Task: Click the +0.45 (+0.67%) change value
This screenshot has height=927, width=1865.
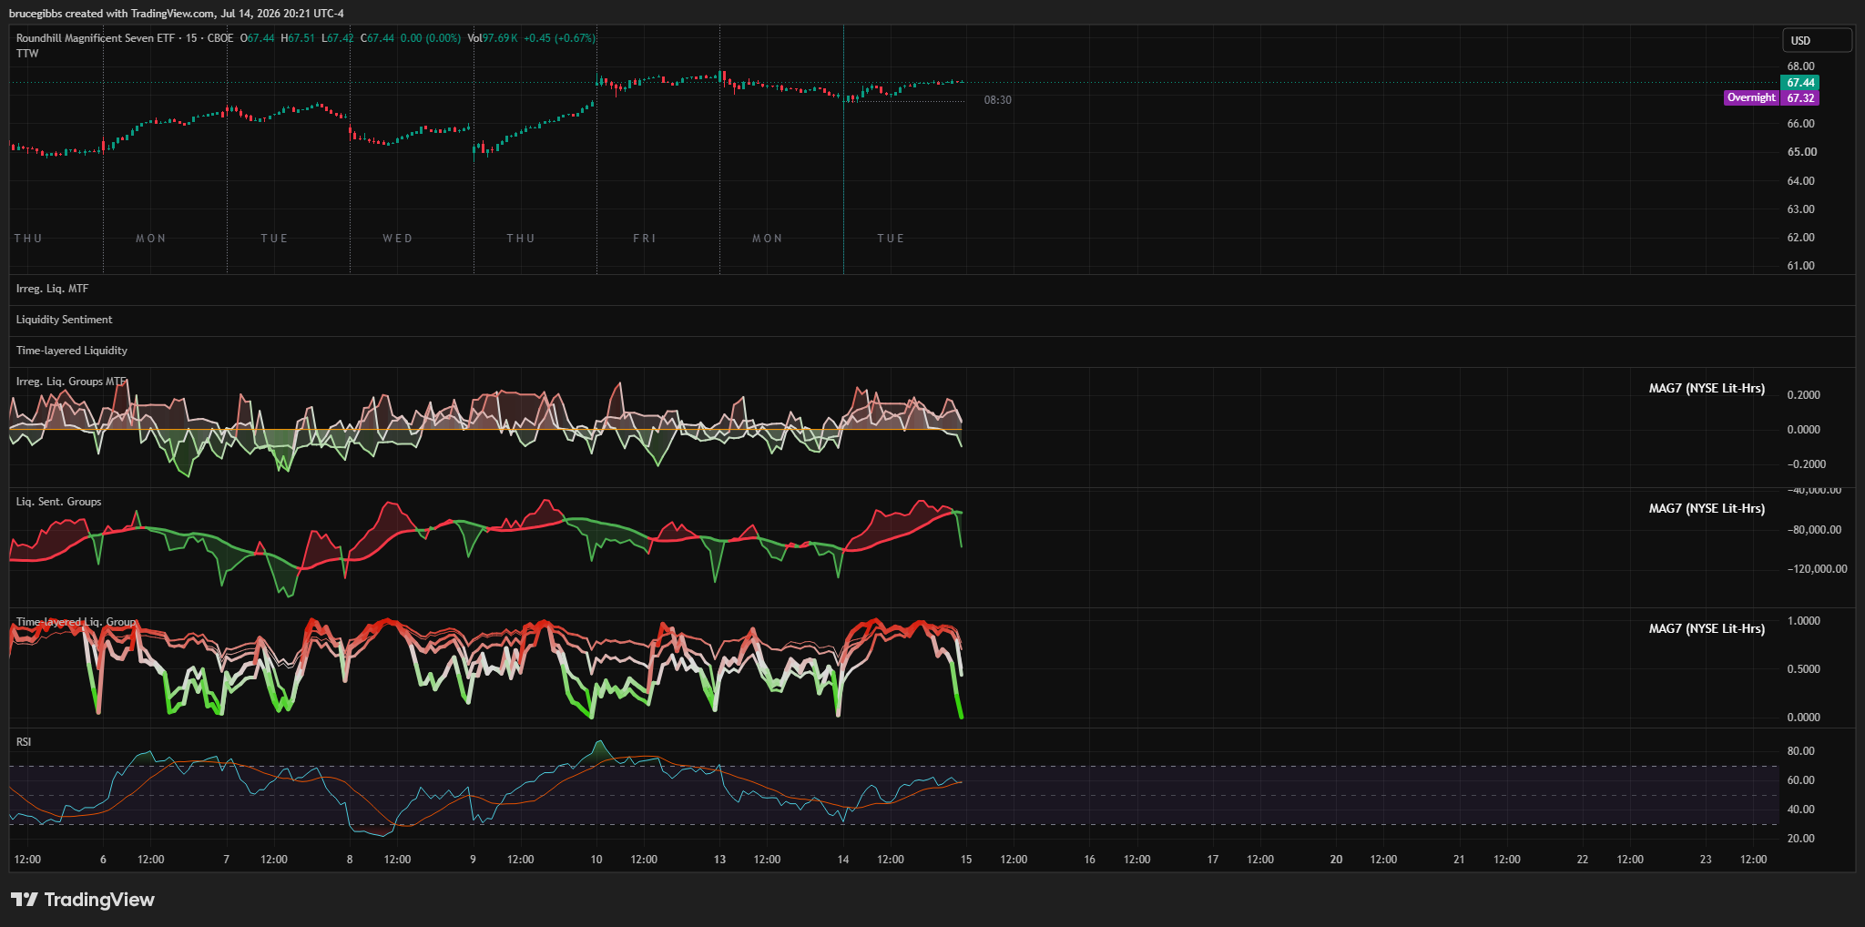Action: coord(559,38)
